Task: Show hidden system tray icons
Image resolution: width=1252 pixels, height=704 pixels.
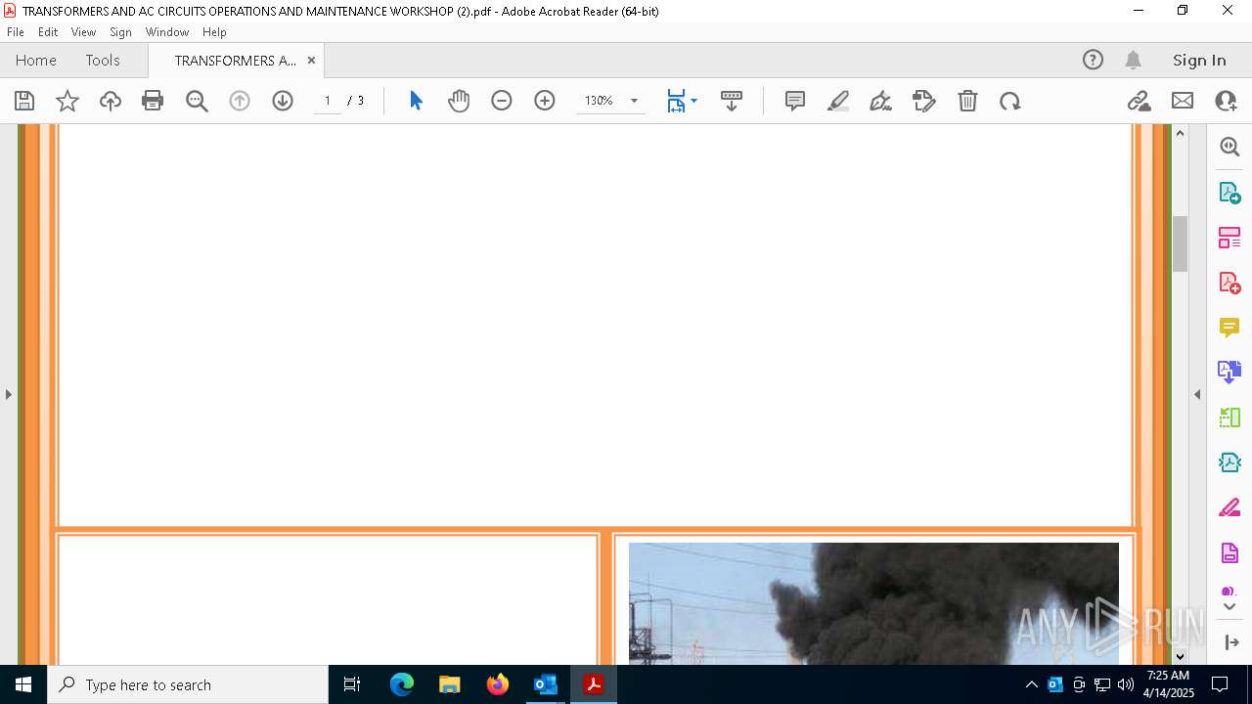Action: (1031, 684)
